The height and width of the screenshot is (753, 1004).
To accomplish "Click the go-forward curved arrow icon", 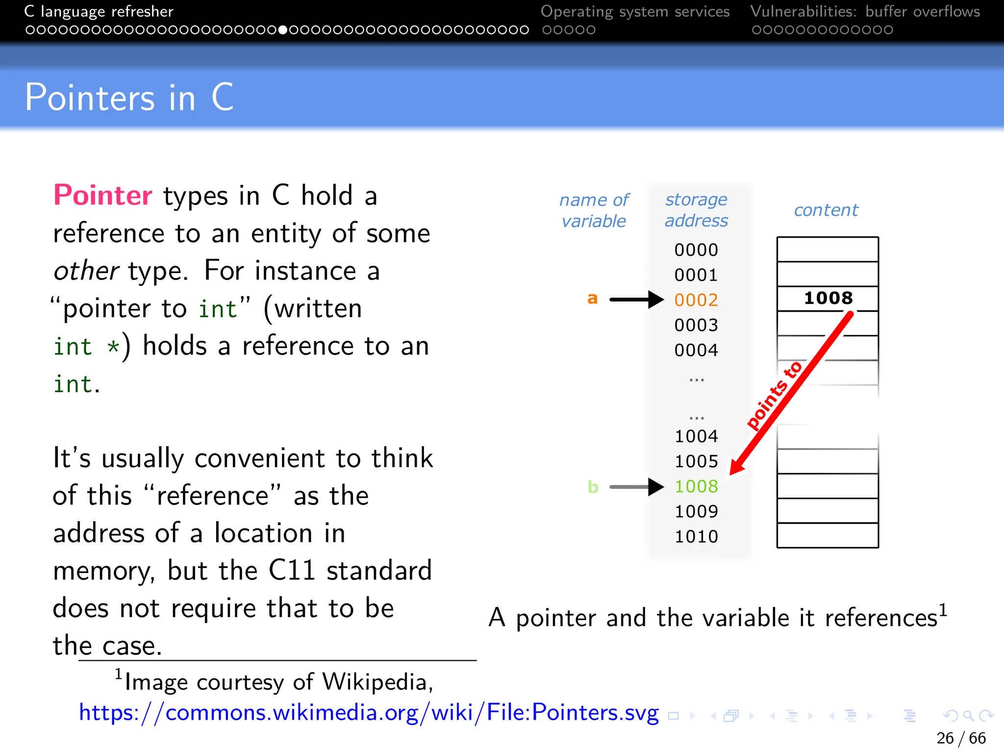I will pos(986,716).
